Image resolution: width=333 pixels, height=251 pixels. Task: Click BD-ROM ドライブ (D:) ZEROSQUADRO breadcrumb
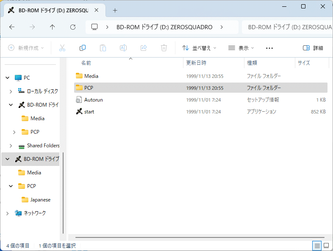tap(164, 27)
